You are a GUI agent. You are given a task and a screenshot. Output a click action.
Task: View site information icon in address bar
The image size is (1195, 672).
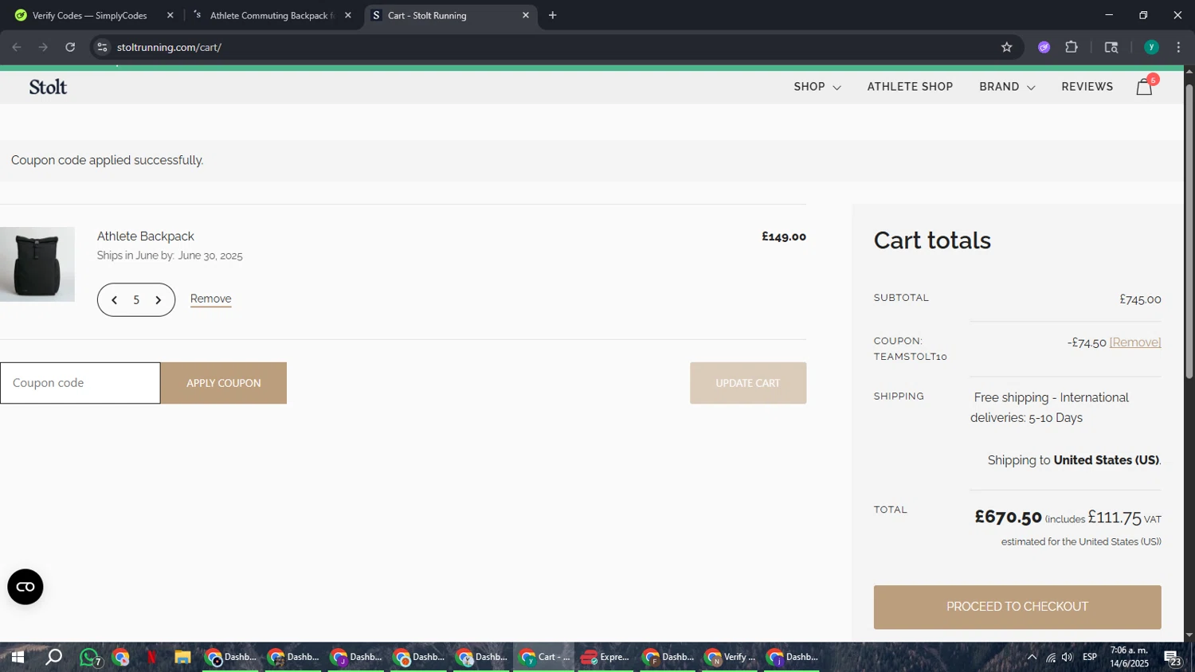(x=102, y=47)
